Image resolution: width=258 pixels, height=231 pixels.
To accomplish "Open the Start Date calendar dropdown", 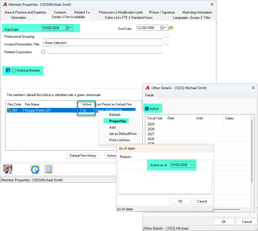I will click(x=68, y=28).
